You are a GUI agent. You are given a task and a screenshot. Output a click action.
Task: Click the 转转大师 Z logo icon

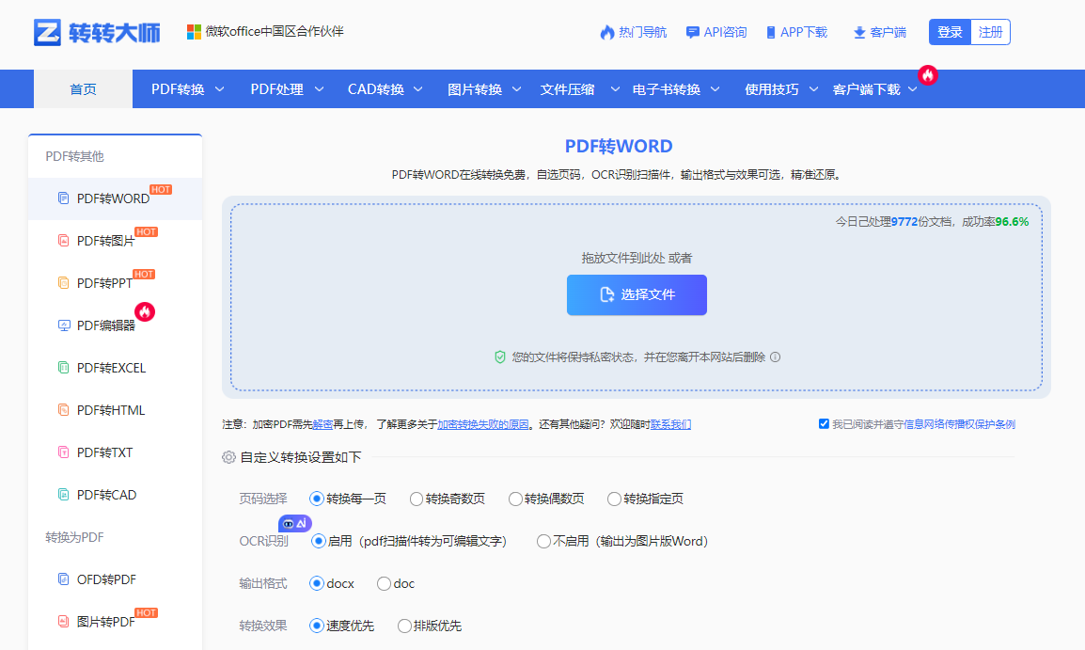[x=47, y=33]
